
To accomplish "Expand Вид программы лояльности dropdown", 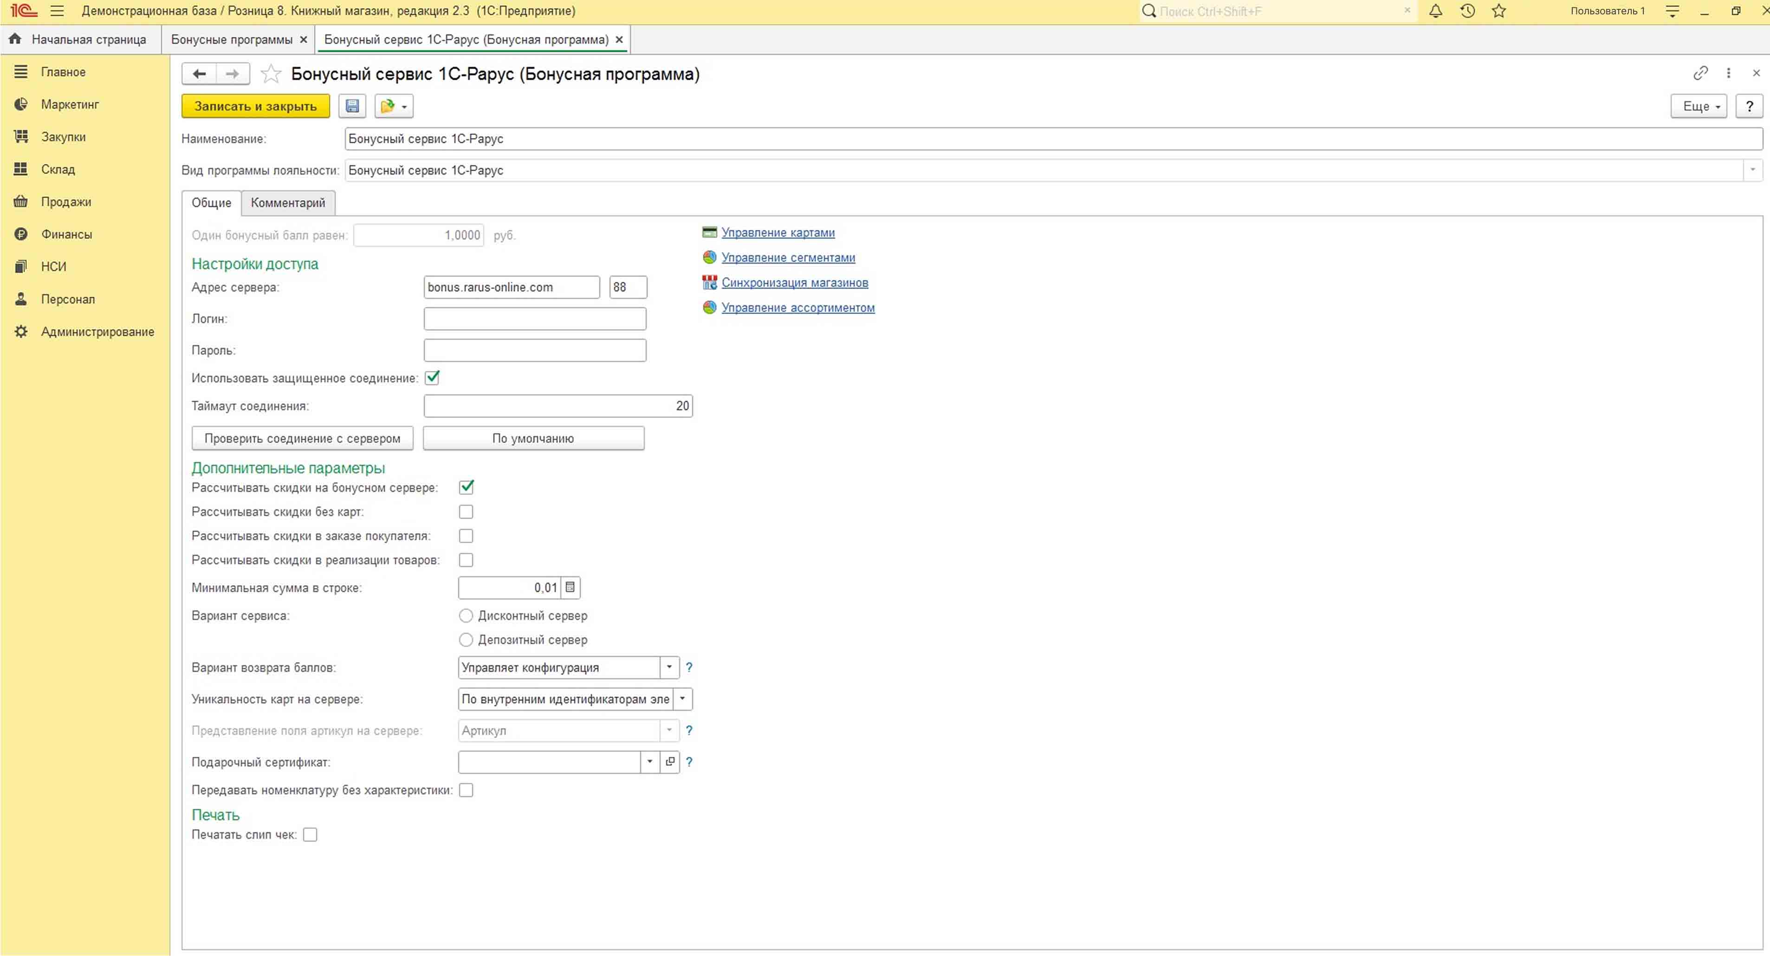I will [1752, 170].
